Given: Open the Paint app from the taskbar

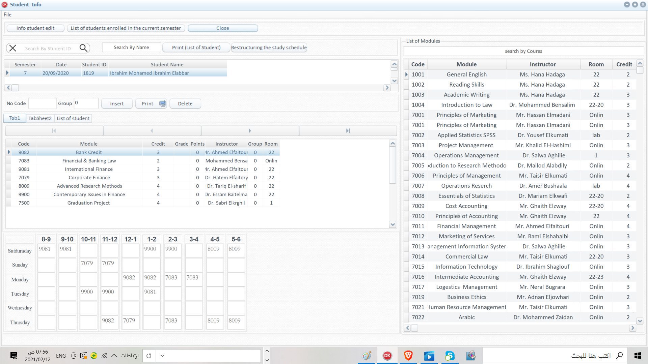Looking at the screenshot, I should 367,356.
